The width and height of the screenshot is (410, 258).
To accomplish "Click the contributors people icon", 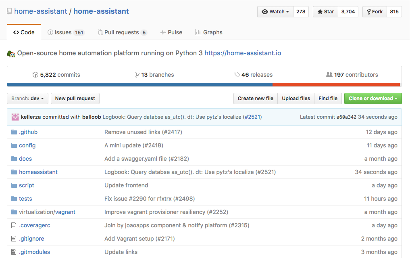I will coord(329,75).
